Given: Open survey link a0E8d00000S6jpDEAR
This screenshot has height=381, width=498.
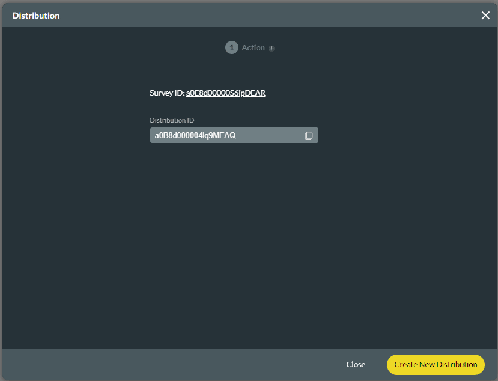Looking at the screenshot, I should 226,93.
